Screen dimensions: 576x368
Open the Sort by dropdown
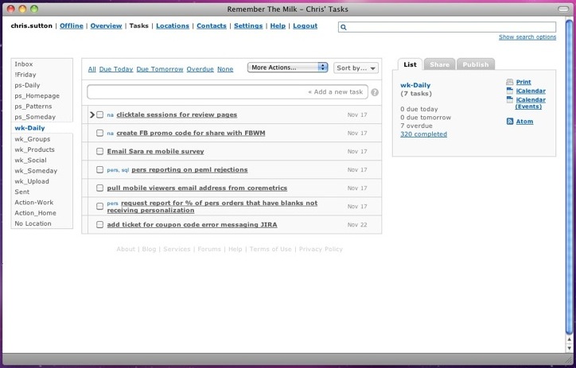click(356, 68)
